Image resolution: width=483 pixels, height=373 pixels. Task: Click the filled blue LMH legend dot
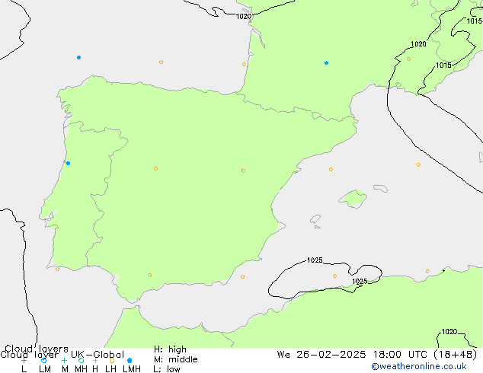click(x=130, y=360)
